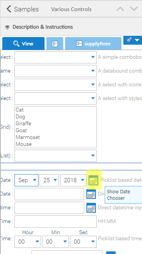Viewport: 142px width, 254px height.
Task: Open the Hour picklist dropdown
Action: (28, 242)
